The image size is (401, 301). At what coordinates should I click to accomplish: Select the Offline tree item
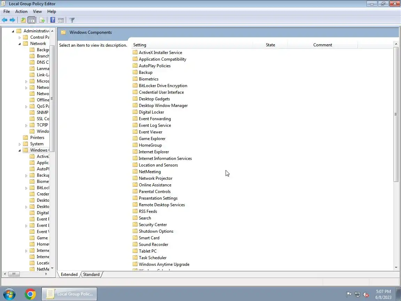[x=43, y=100]
